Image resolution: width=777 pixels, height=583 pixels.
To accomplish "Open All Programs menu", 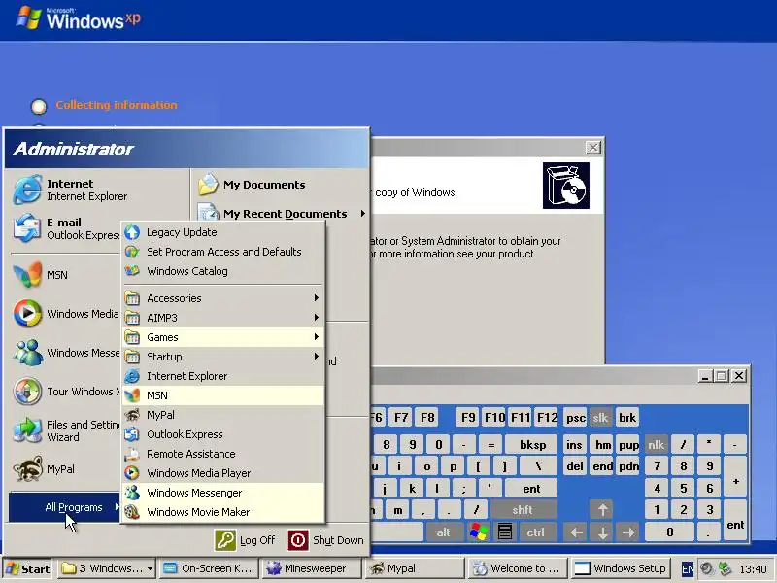I will [x=64, y=507].
